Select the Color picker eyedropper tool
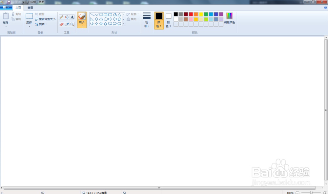This screenshot has width=328, height=194. 67,24
